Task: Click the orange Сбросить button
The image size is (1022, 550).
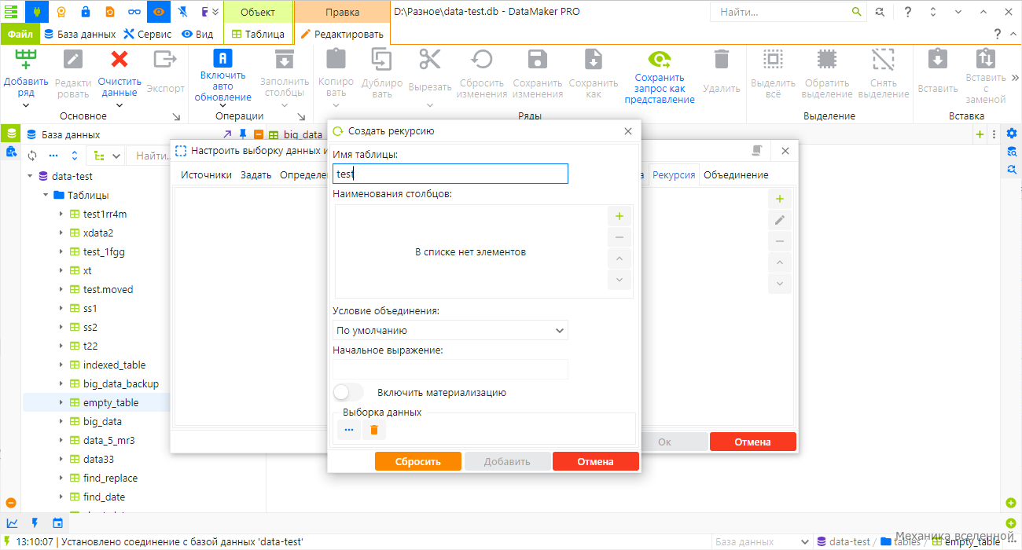Action: pos(418,461)
